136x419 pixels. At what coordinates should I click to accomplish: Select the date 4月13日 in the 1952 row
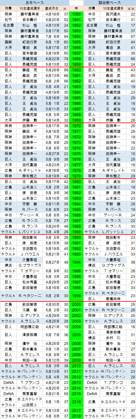click(52, 25)
